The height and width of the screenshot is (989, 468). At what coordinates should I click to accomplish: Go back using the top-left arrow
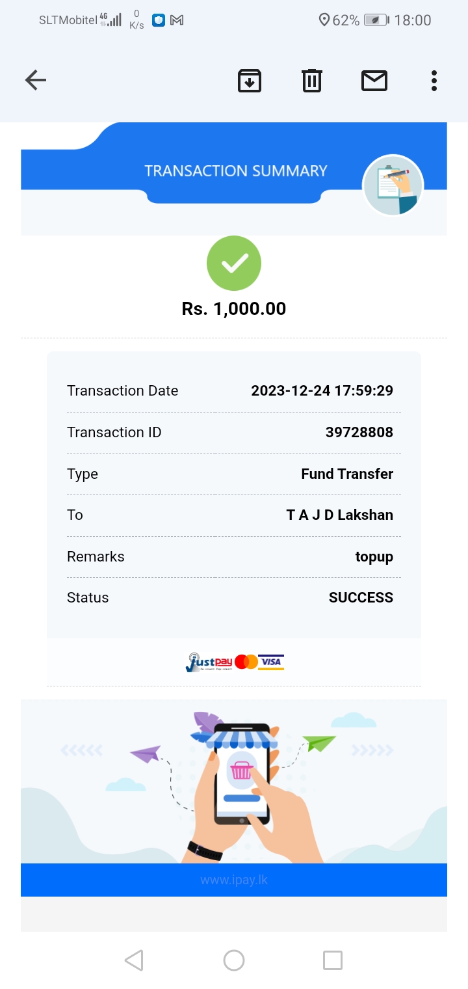pos(36,81)
